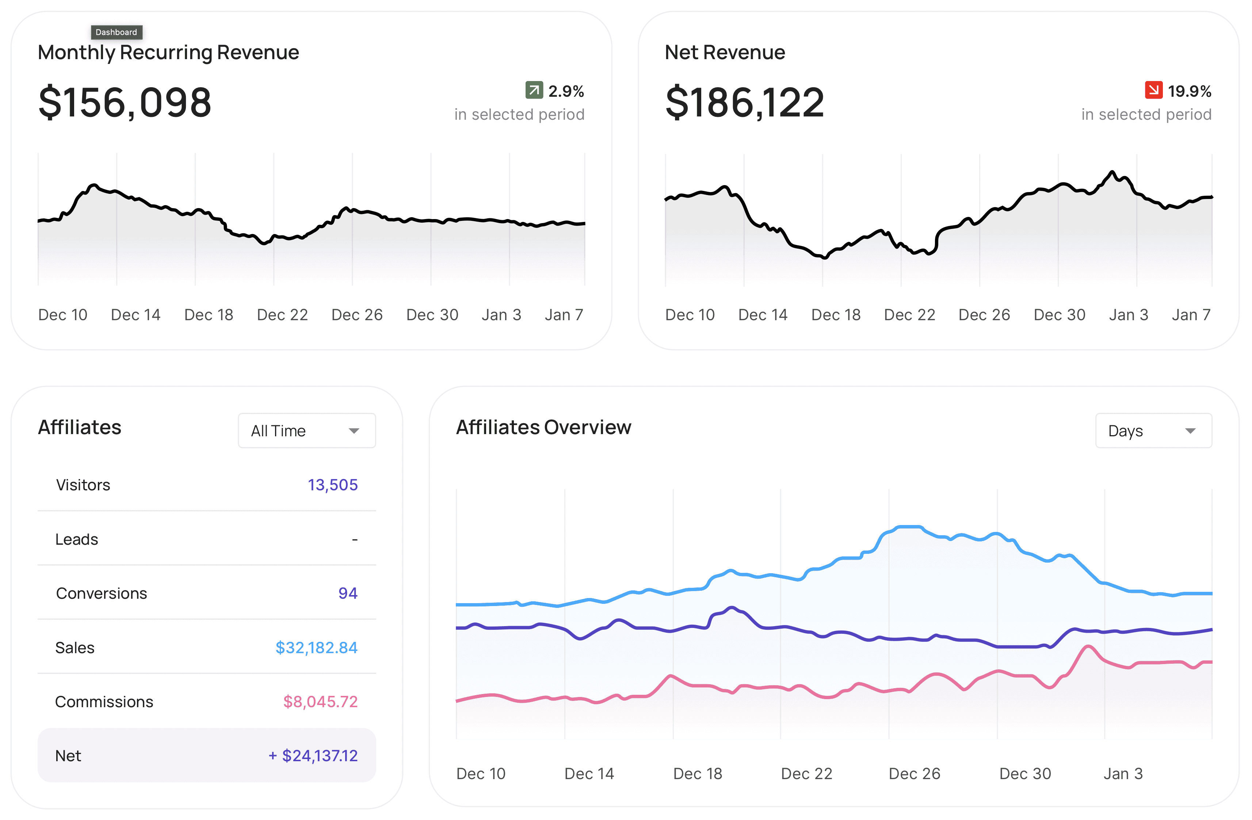Screen dimensions: 1252x820
Task: Click the Monthly Recurring Revenue title
Action: tap(168, 52)
